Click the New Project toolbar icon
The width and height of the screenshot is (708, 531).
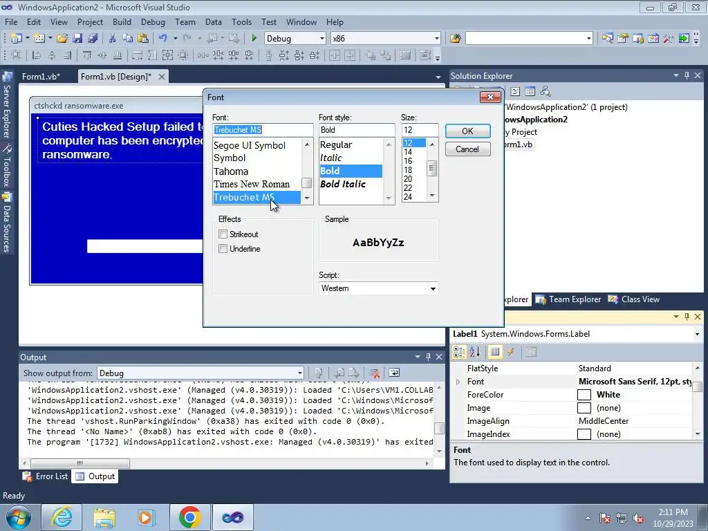tap(17, 39)
